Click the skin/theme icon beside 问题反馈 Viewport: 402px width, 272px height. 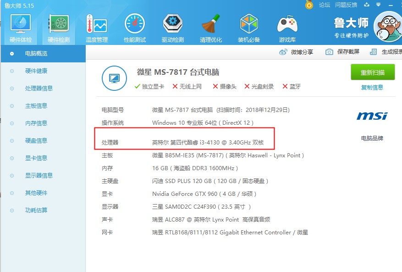click(x=367, y=5)
